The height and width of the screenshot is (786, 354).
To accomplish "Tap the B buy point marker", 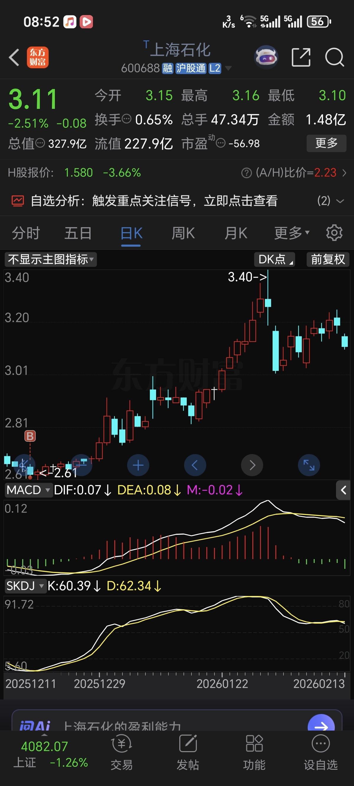I will [30, 436].
